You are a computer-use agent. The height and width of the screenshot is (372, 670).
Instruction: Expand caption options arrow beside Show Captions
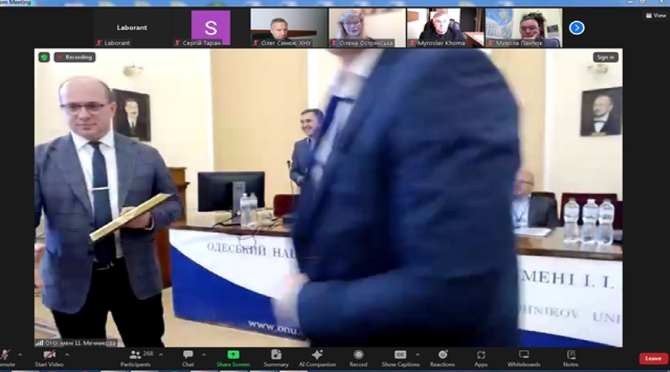pos(418,354)
